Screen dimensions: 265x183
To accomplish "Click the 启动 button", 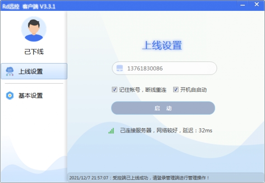I will tap(163, 108).
